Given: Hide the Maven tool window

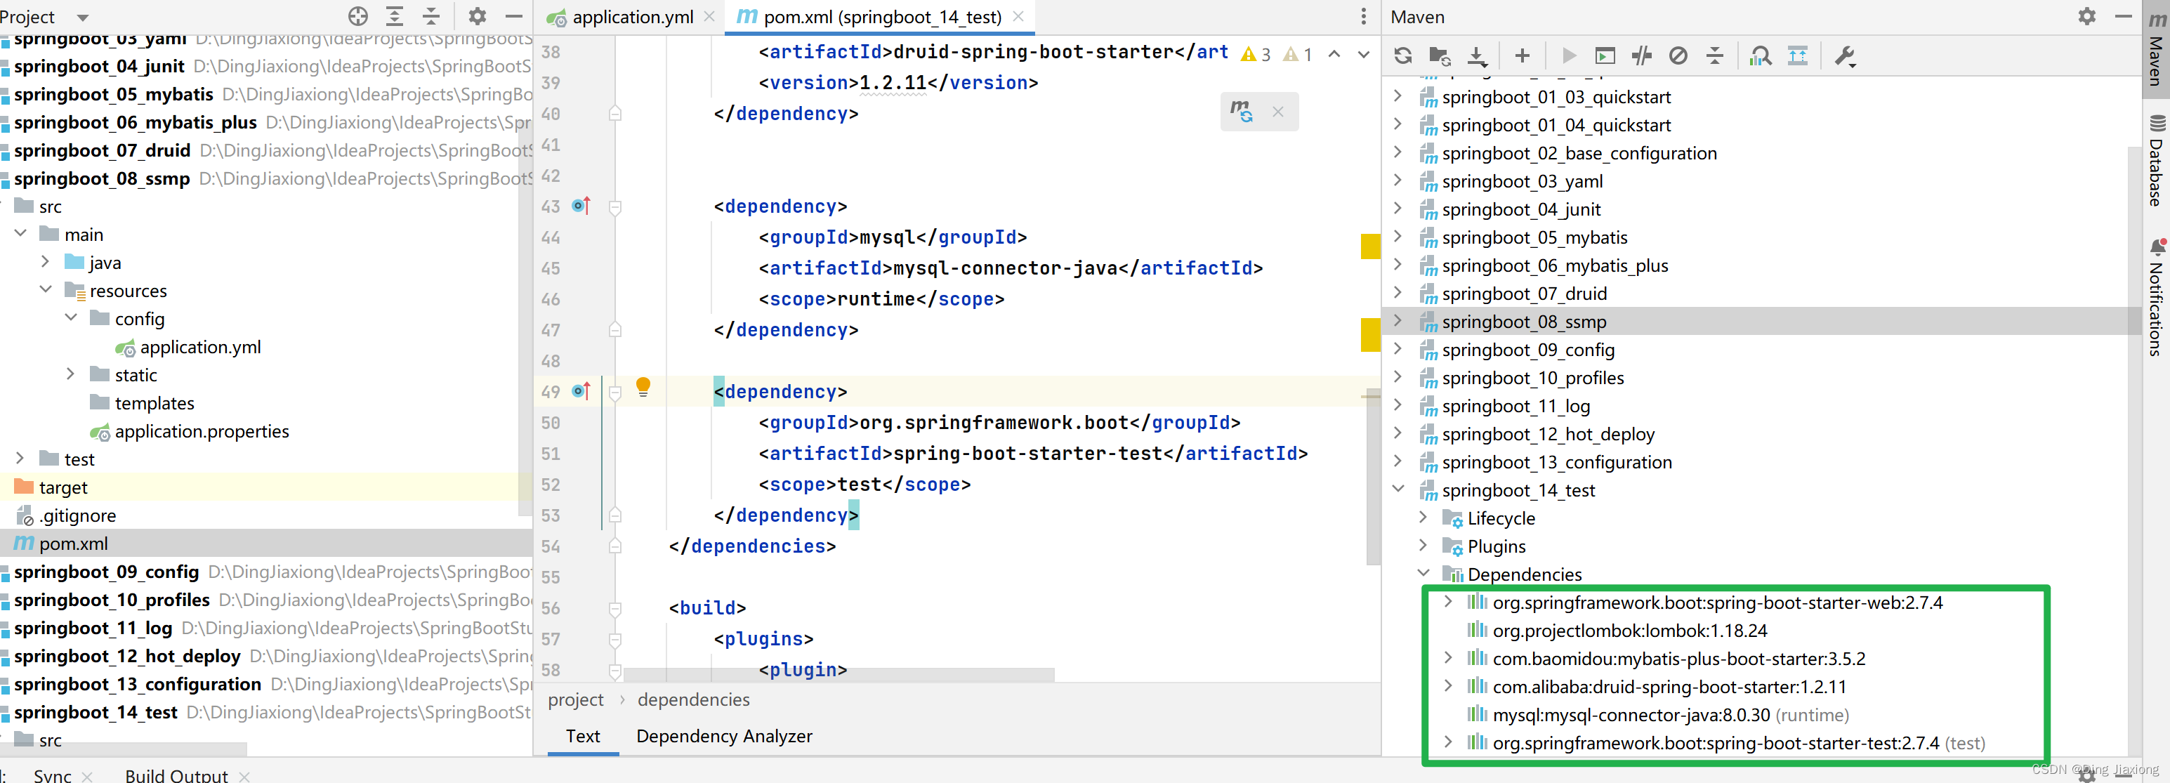Looking at the screenshot, I should [2123, 16].
